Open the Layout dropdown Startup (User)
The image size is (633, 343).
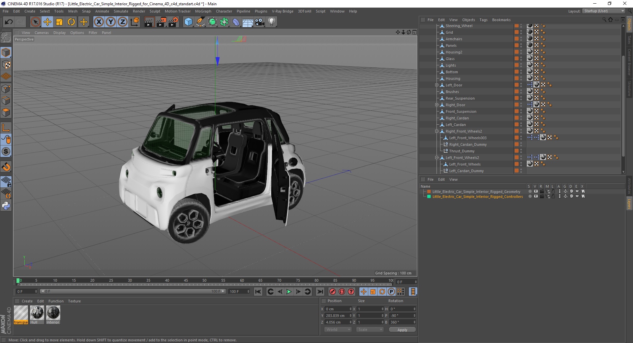(604, 11)
